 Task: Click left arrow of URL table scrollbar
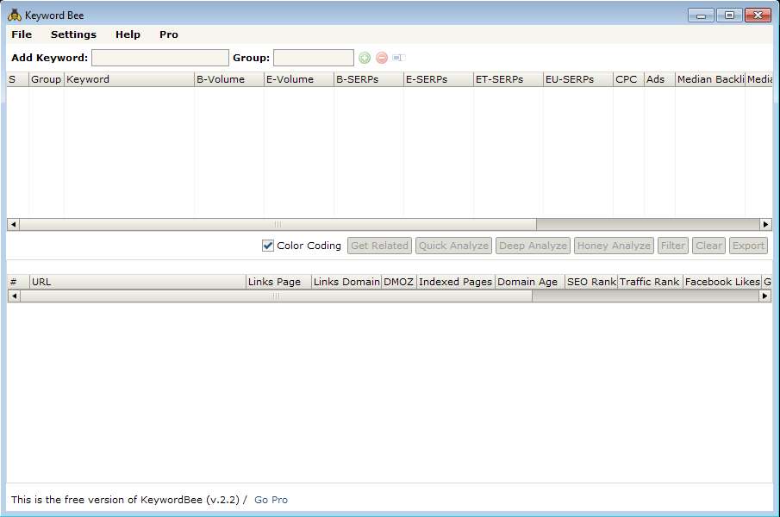coord(14,296)
